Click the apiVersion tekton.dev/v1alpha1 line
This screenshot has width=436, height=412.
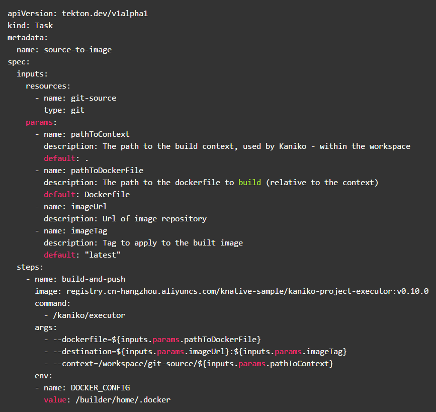tap(77, 14)
